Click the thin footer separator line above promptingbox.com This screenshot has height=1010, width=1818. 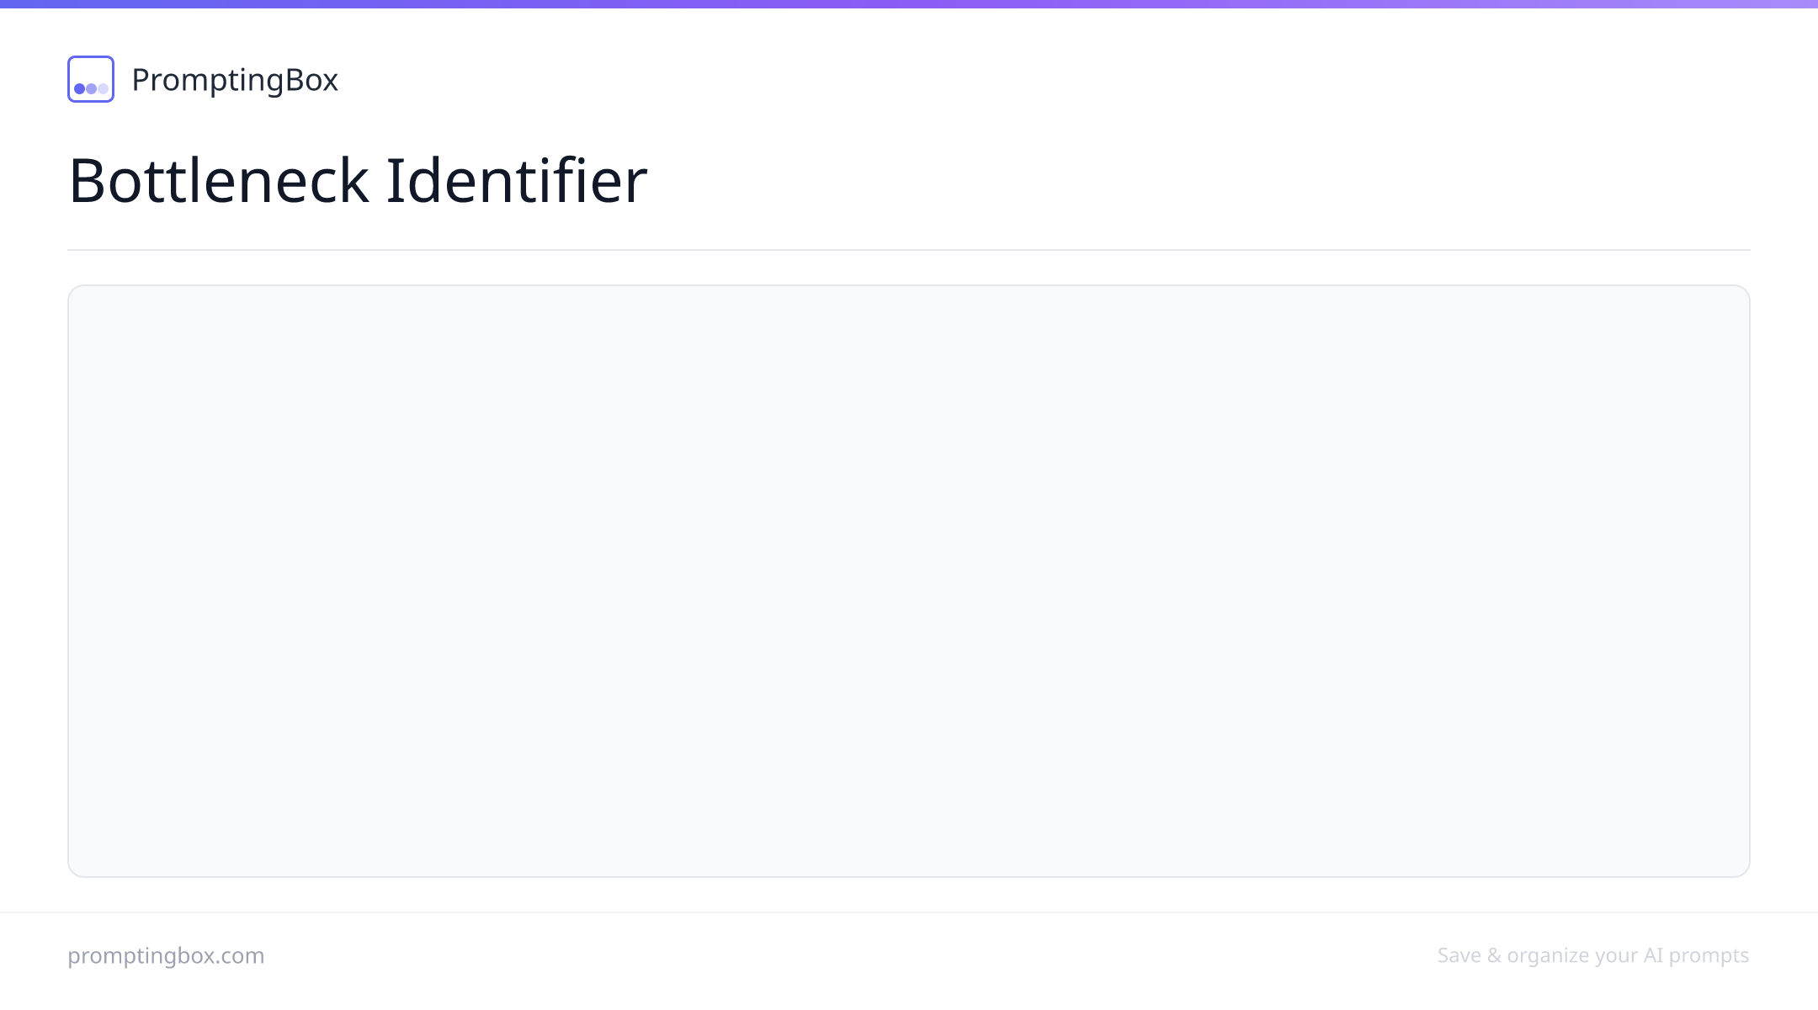(x=909, y=912)
